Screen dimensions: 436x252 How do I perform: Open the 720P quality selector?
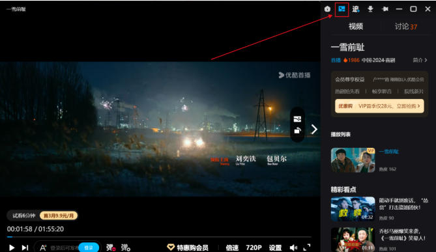[254, 247]
